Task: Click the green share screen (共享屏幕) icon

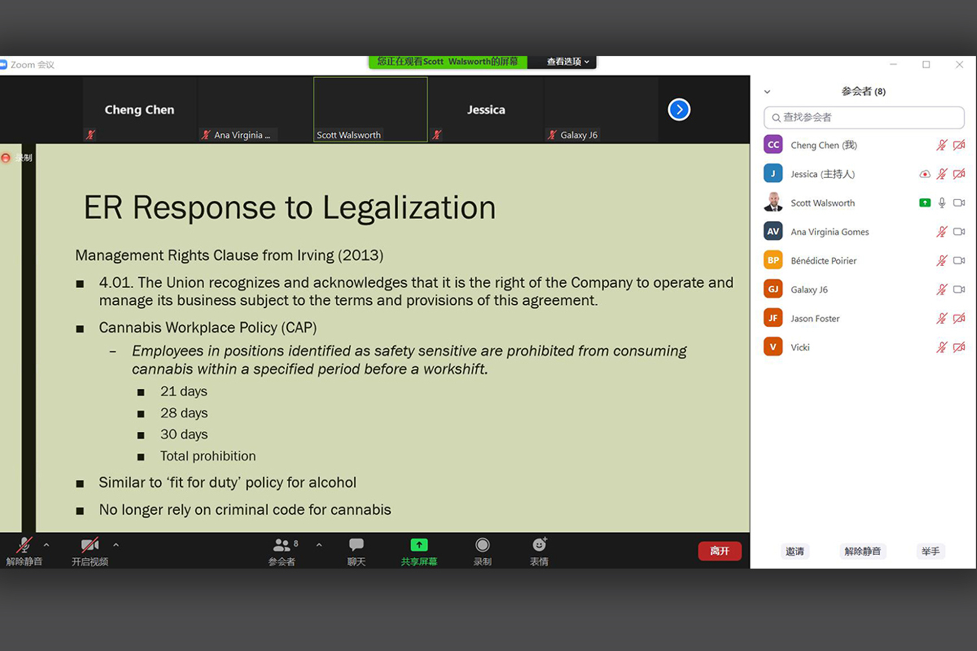Action: [419, 545]
